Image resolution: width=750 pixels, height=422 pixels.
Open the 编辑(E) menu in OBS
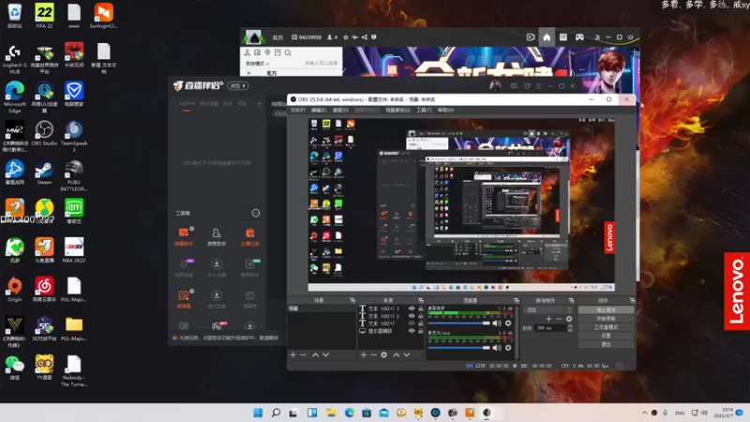point(319,110)
